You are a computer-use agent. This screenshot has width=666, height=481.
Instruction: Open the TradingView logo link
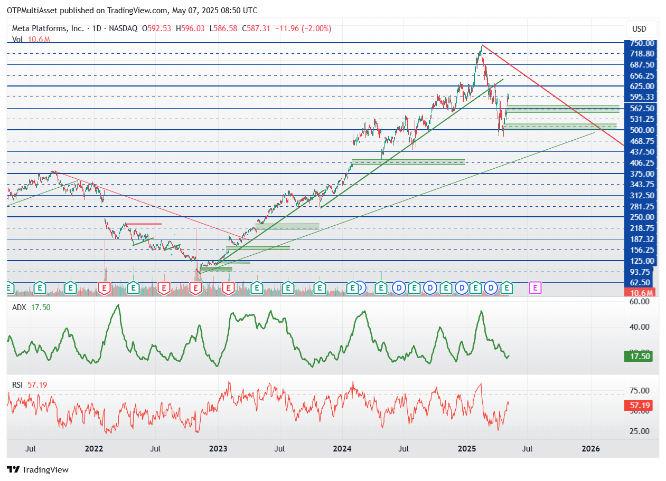click(37, 469)
